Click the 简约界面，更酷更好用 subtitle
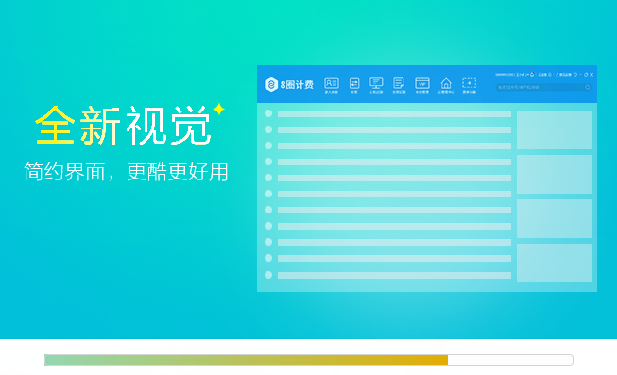This screenshot has height=375, width=617. [x=126, y=172]
